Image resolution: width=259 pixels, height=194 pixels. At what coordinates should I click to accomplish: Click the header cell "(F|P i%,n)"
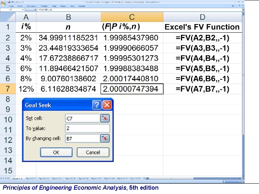[132, 27]
